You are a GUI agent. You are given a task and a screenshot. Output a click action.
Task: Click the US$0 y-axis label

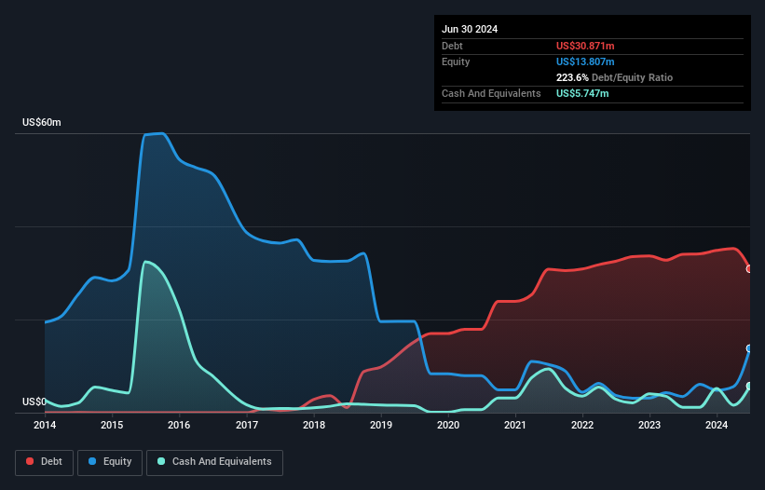(x=34, y=402)
